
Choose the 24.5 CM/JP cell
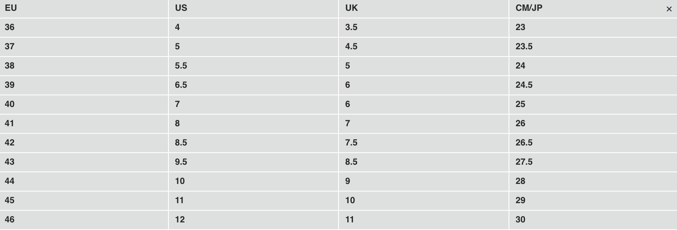tap(524, 85)
